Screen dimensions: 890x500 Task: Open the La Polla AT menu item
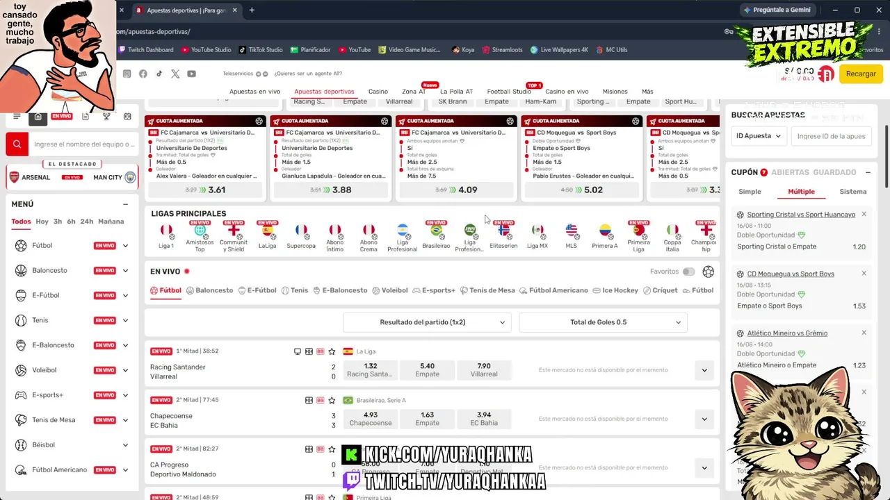click(456, 92)
